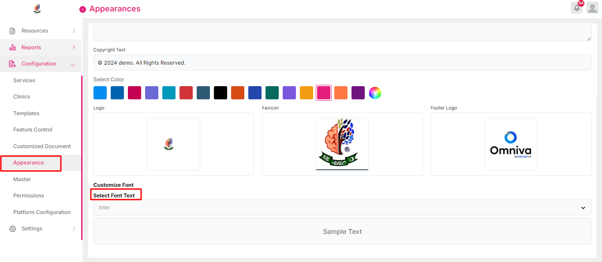Open the user profile avatar

[x=592, y=8]
